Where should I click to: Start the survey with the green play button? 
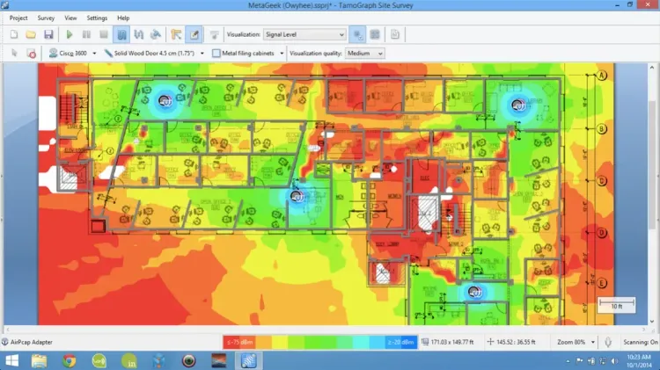click(x=70, y=34)
